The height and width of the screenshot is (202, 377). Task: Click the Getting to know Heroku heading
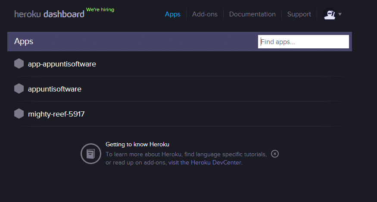137,145
